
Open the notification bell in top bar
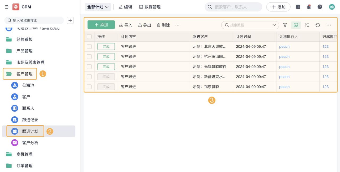point(309,7)
